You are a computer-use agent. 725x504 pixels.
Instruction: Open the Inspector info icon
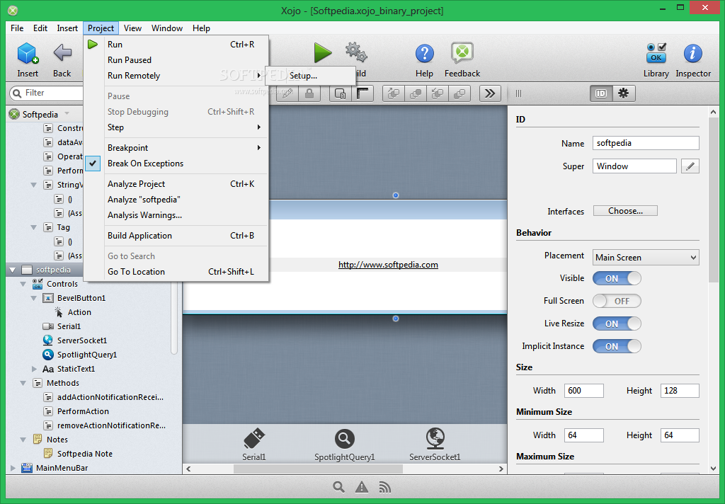coord(692,54)
